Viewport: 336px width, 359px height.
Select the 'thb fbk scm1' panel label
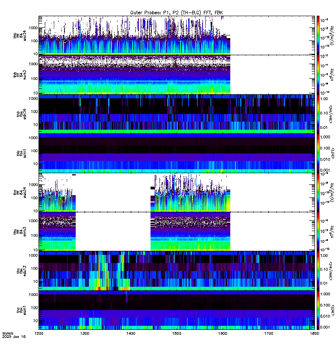click(x=22, y=153)
